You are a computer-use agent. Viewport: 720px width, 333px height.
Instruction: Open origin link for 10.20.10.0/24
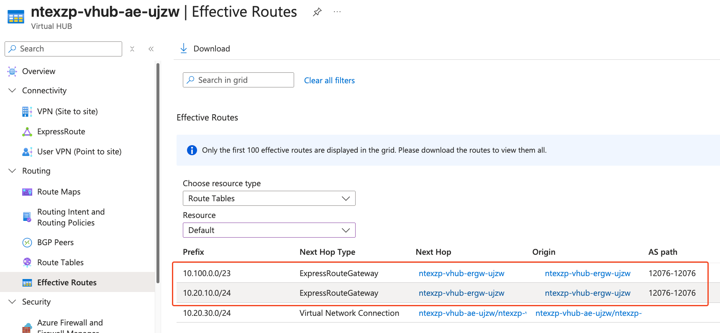pos(587,293)
